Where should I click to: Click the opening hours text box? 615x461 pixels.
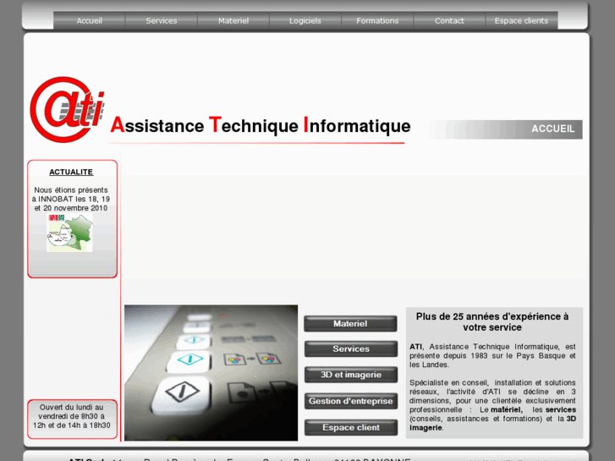tap(72, 419)
